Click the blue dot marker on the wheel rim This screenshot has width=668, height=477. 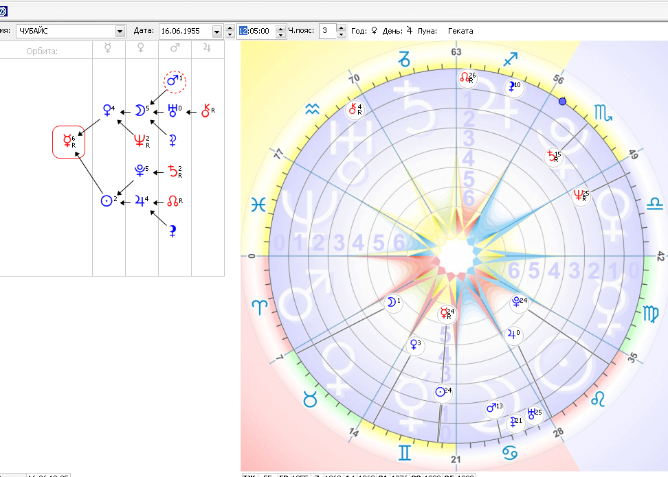[562, 102]
